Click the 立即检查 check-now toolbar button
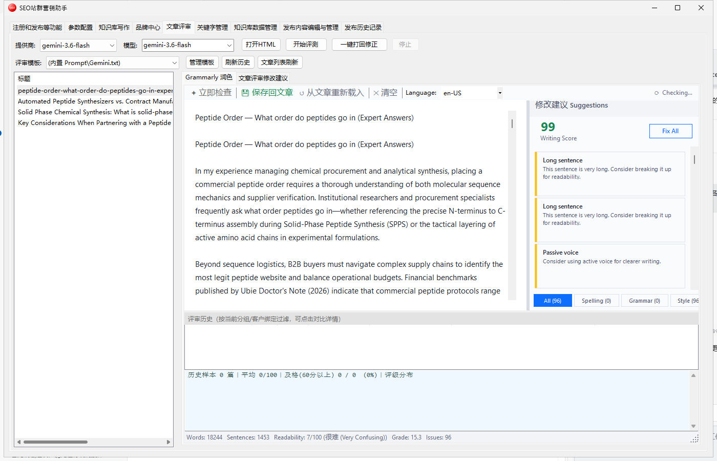717x461 pixels. coord(211,93)
